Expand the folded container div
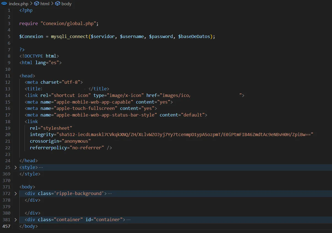Viewport: 332px width, 233px height. [15, 220]
